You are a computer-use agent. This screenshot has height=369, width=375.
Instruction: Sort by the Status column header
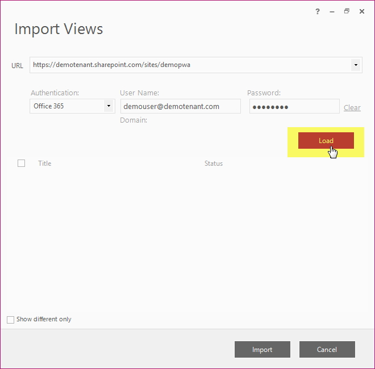click(214, 163)
